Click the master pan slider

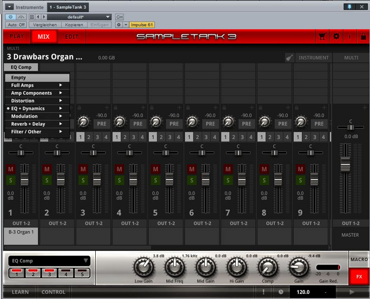point(351,127)
